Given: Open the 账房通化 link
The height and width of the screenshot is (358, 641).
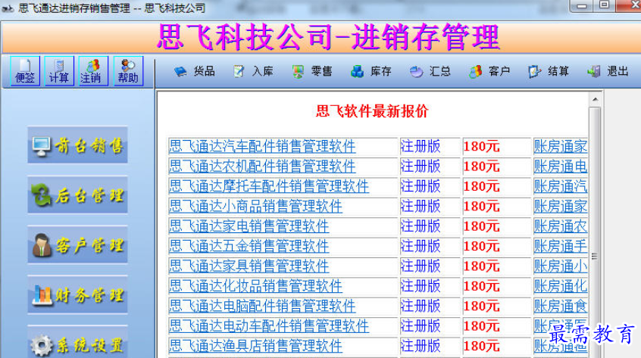Looking at the screenshot, I should 561,287.
